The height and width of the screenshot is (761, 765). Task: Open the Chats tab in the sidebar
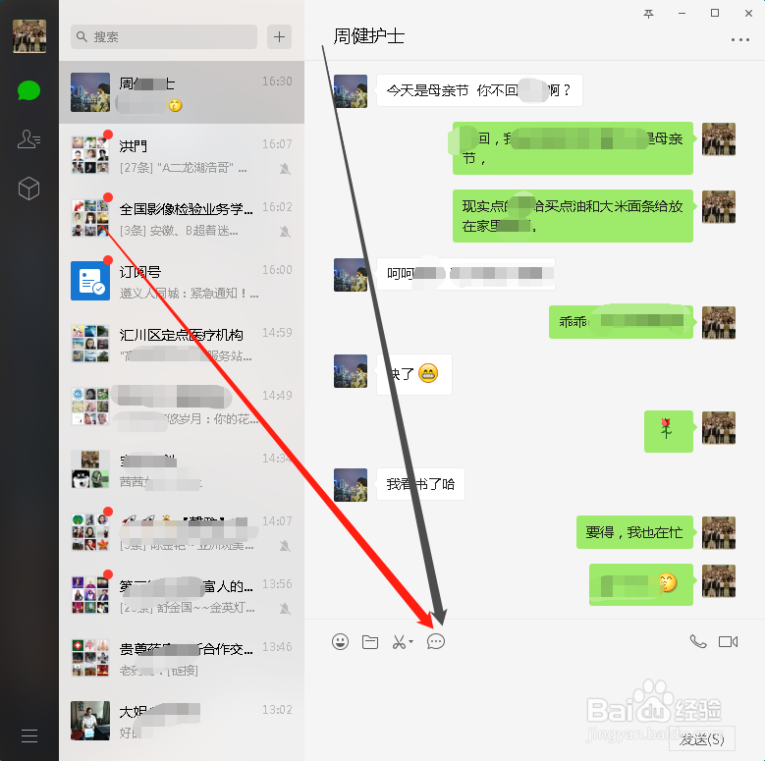pos(28,90)
